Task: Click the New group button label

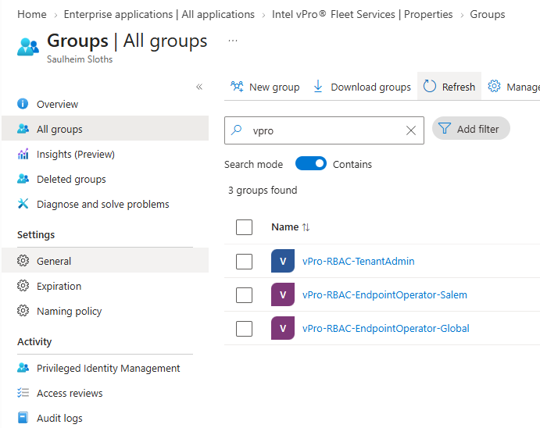Action: [x=274, y=87]
